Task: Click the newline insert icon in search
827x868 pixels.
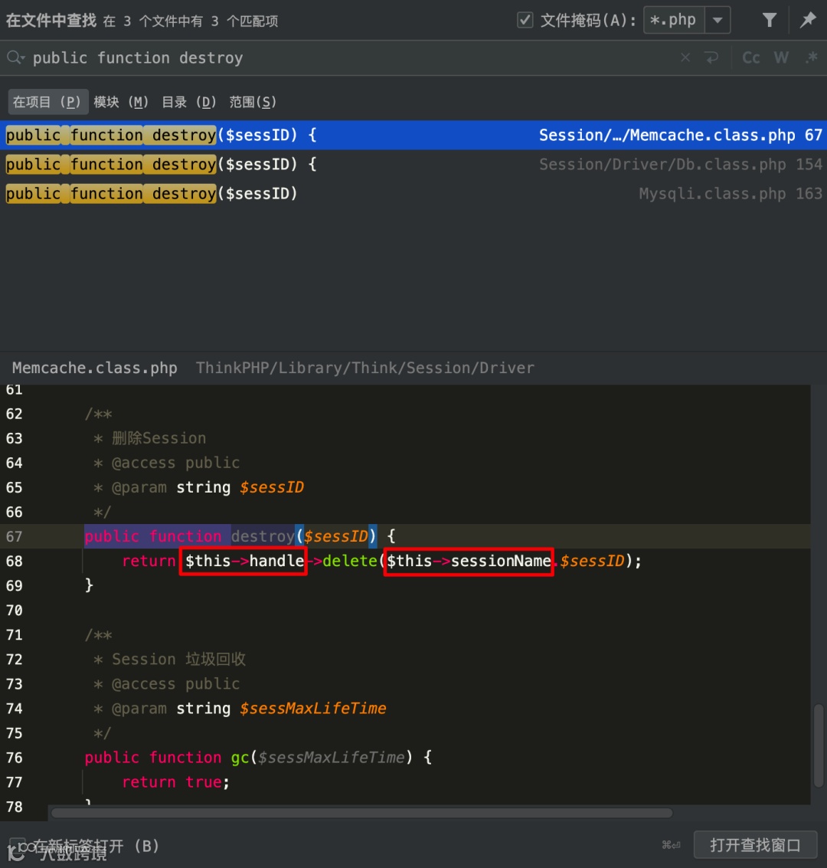Action: coord(711,57)
